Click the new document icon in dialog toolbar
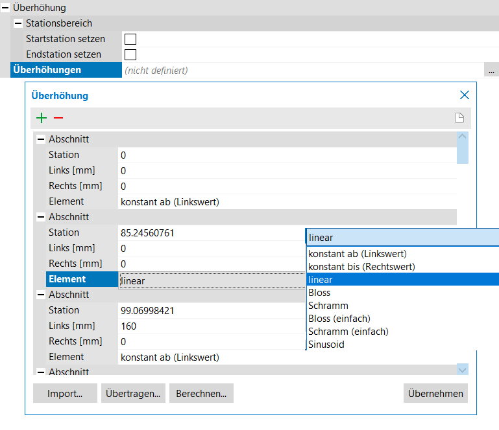 pos(459,118)
